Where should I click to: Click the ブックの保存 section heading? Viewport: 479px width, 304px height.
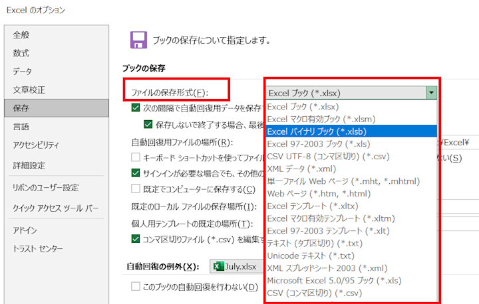click(144, 68)
